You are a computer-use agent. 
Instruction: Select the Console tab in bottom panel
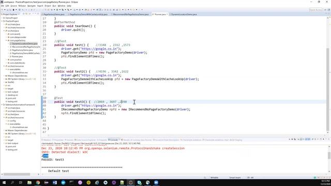(114, 140)
